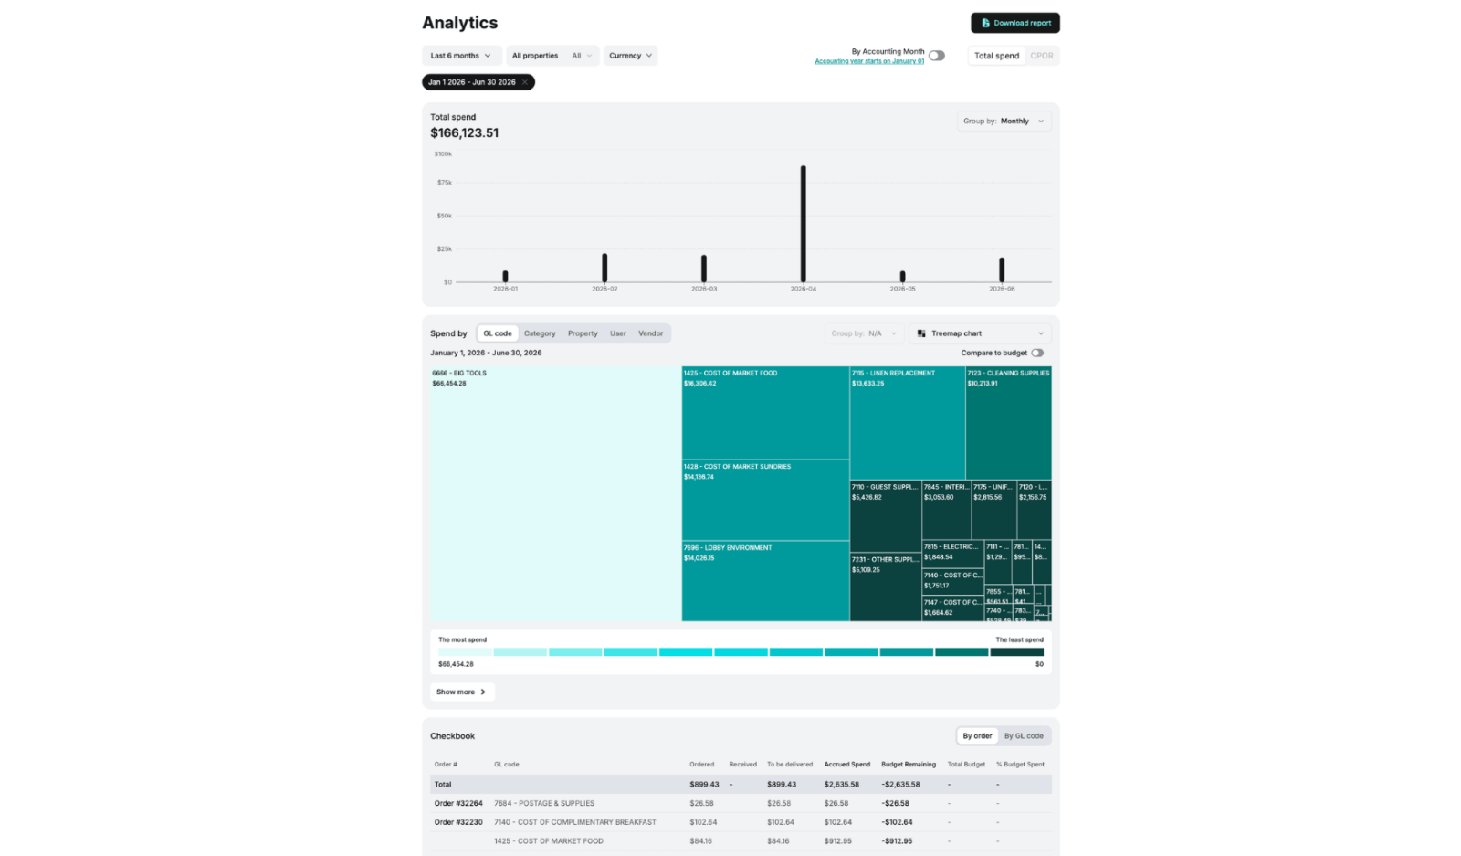Select the 7815 - ELECTRIC... treemap block

(x=952, y=555)
